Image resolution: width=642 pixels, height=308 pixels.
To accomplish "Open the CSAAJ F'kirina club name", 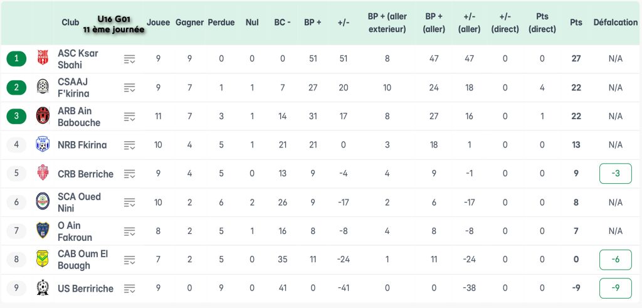I will click(73, 88).
